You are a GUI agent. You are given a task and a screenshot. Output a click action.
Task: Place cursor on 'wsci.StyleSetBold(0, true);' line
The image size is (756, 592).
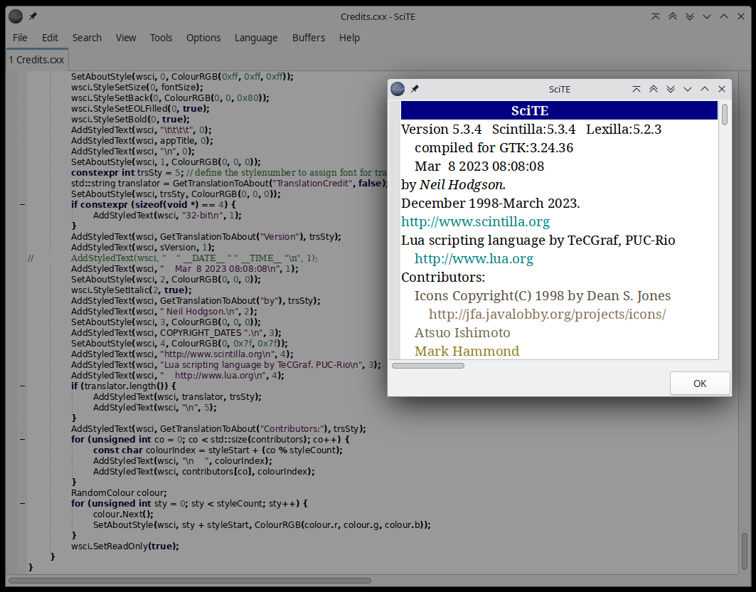click(x=130, y=119)
